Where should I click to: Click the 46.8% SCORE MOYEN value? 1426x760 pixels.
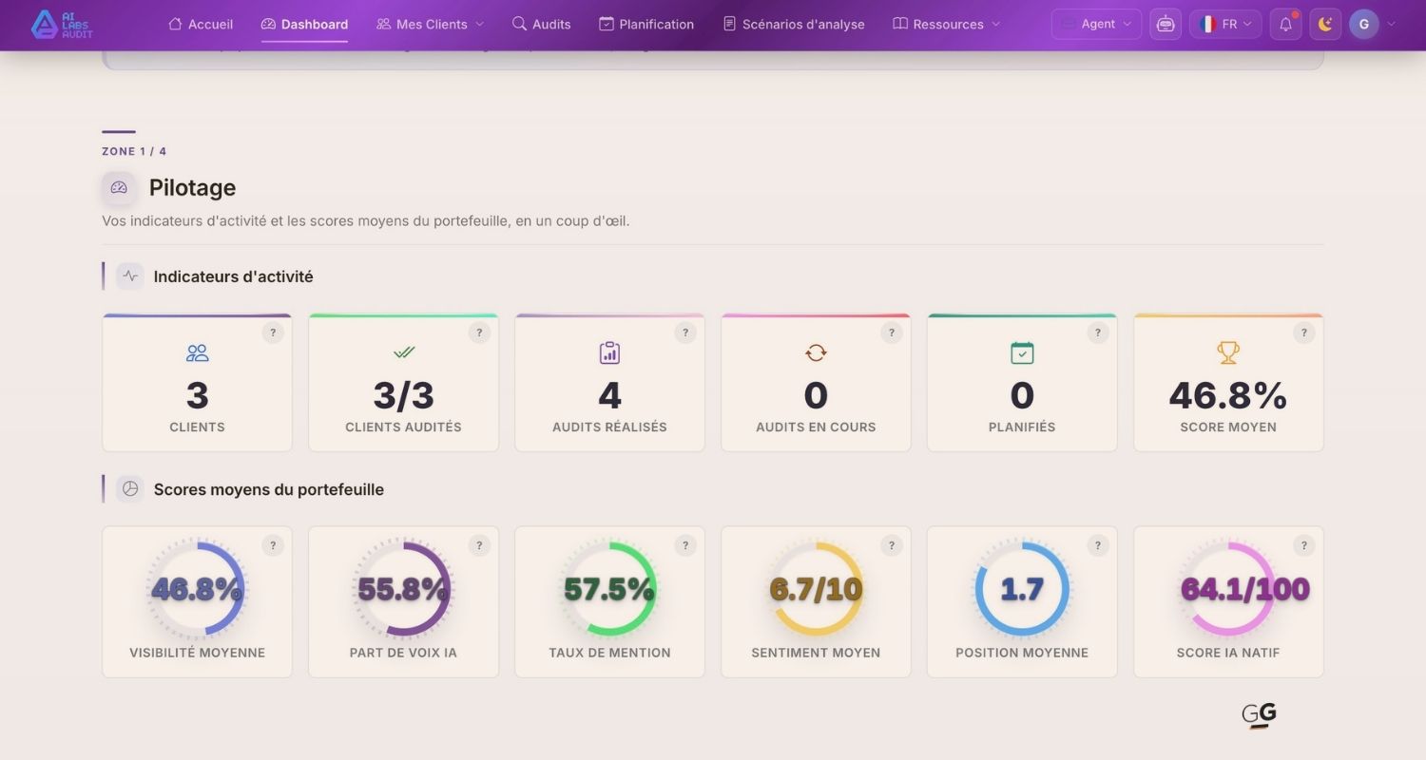1228,395
